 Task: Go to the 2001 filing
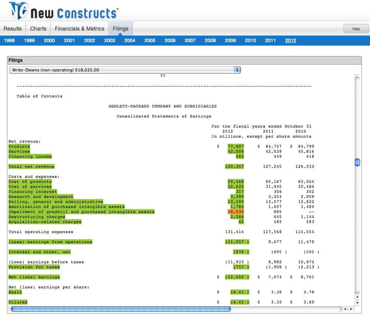click(69, 41)
